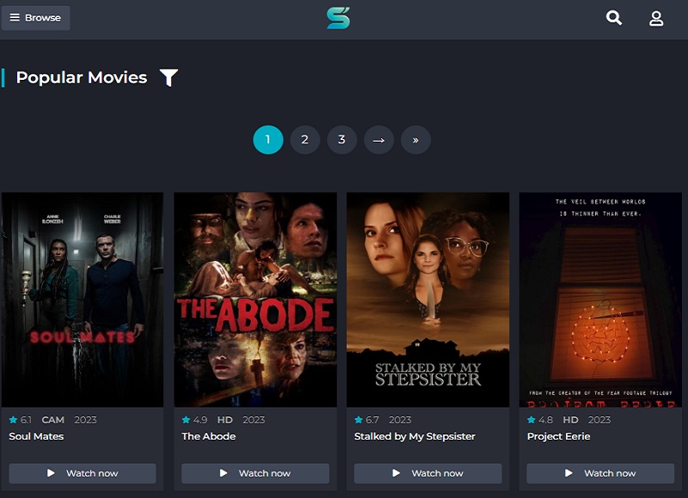Jump to last page double-arrow
This screenshot has height=498, width=688.
point(415,140)
